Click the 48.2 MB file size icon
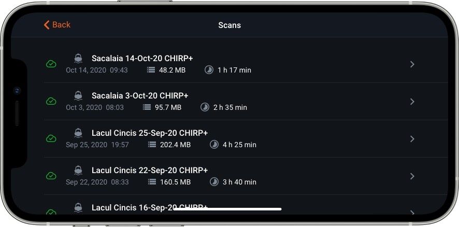 [x=151, y=70]
